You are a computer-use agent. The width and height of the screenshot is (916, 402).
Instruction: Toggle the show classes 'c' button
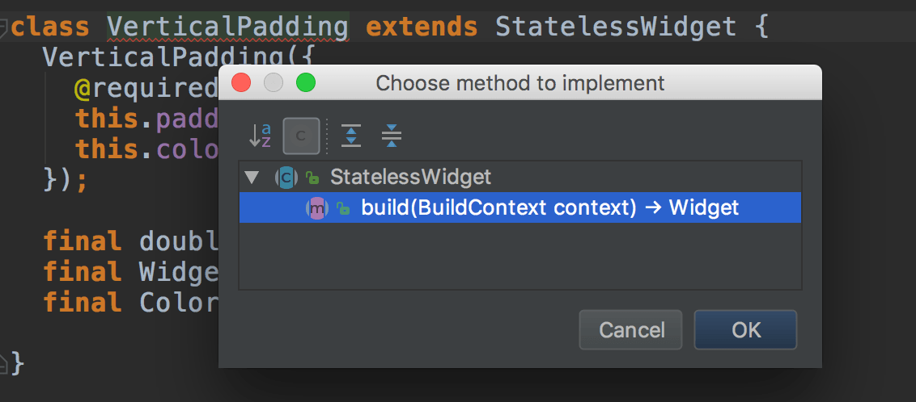coord(301,136)
